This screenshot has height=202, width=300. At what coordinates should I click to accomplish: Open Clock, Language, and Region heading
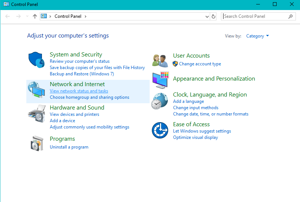(210, 95)
